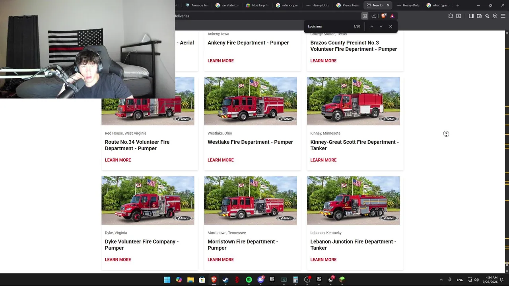The width and height of the screenshot is (509, 286).
Task: Open the Leo AI sparkle icon
Action: click(487, 16)
